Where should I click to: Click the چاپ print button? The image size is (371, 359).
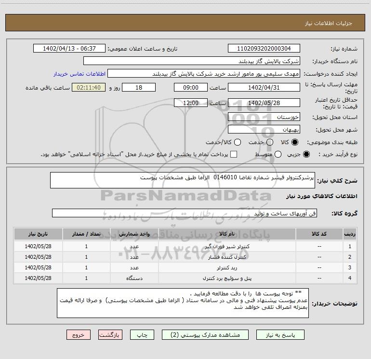tap(142, 335)
